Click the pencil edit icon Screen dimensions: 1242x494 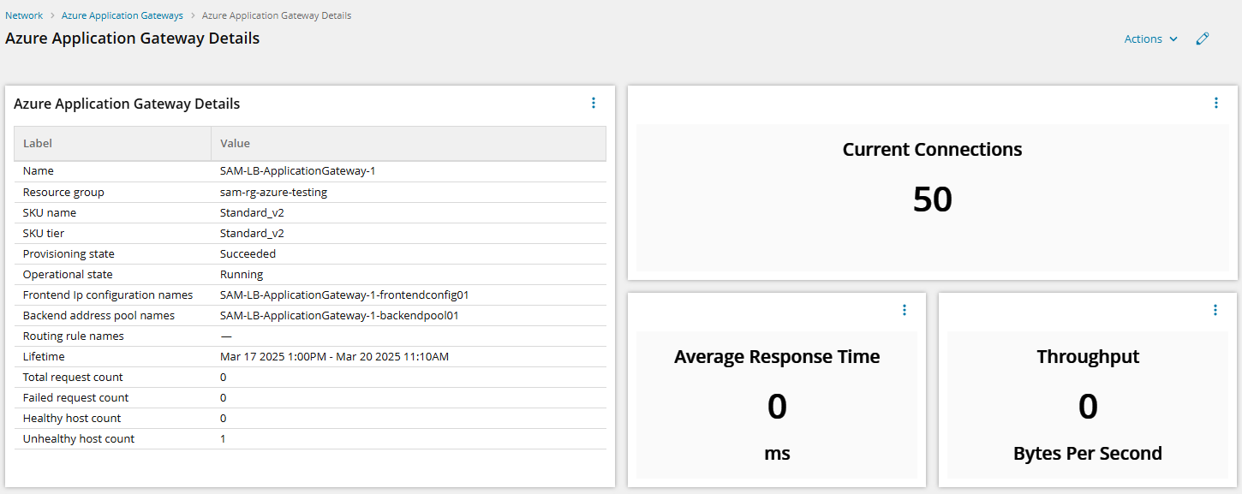pyautogui.click(x=1203, y=39)
